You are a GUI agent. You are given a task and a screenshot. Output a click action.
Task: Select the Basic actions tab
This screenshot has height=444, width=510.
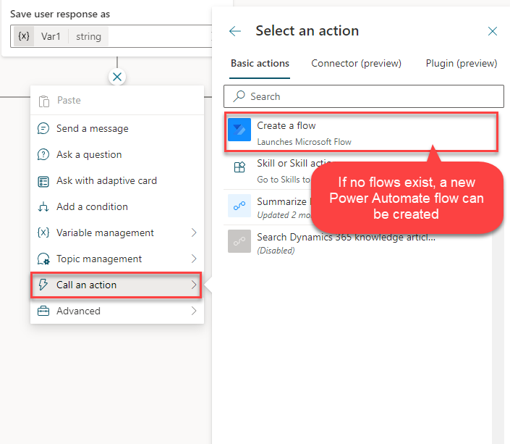[260, 64]
